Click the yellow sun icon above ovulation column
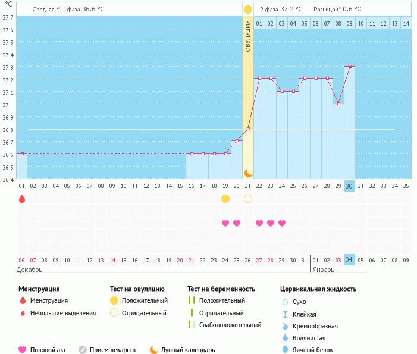Viewport: 417px width, 354px height. pyautogui.click(x=248, y=10)
